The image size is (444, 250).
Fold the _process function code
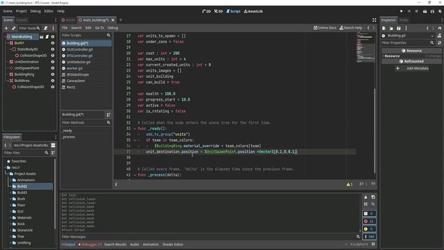click(x=135, y=175)
